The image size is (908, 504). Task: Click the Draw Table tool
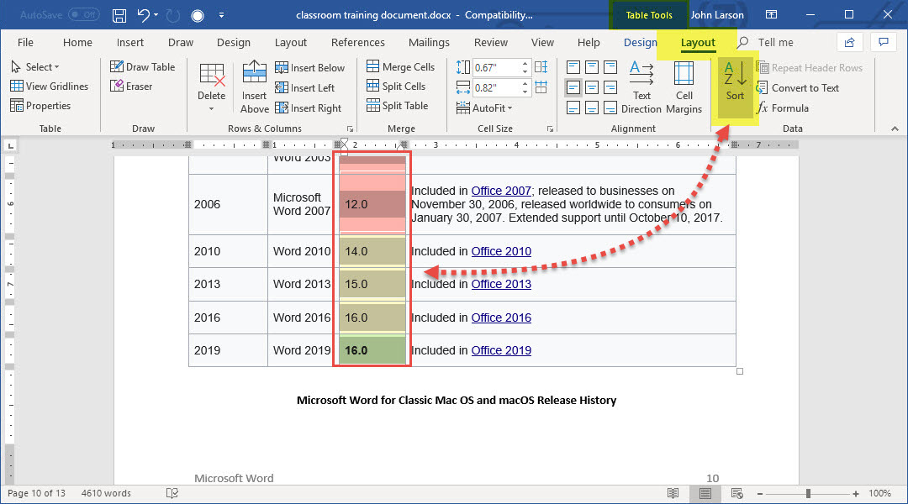142,67
